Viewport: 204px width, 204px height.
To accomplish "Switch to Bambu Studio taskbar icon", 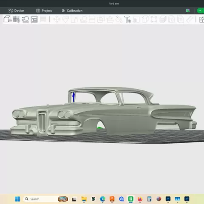I will (x=130, y=199).
